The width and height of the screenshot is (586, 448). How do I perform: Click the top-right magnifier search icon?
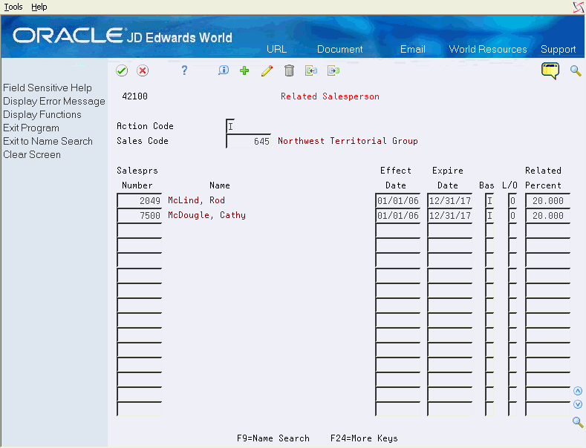(x=576, y=70)
